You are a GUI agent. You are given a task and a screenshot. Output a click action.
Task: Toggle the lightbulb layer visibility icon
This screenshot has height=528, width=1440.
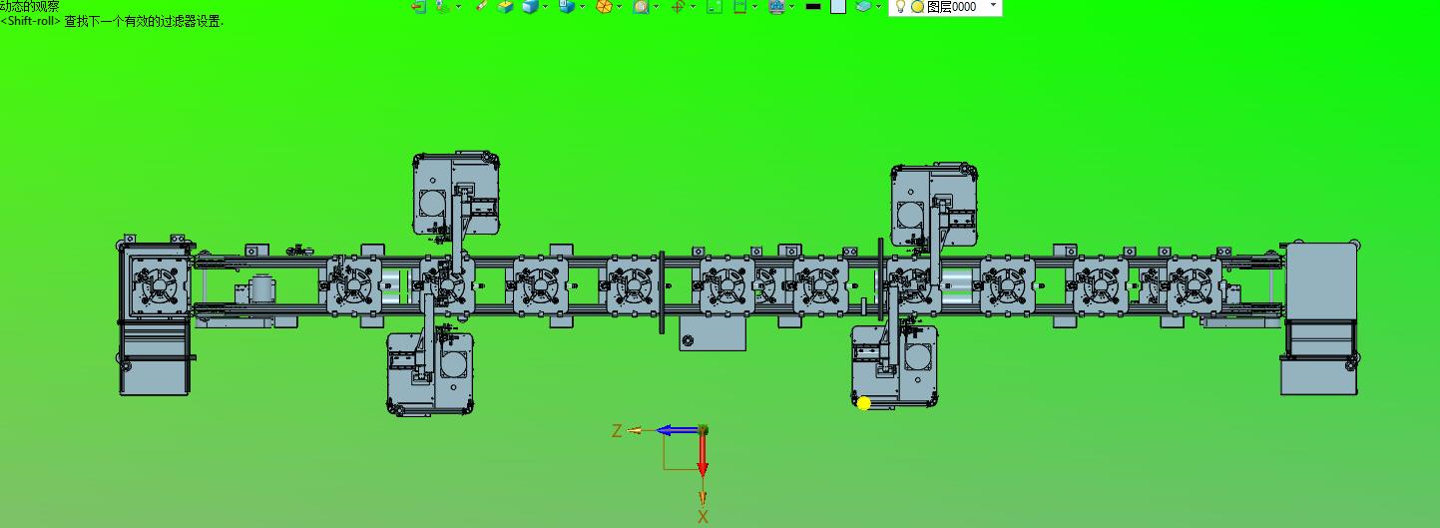(900, 6)
